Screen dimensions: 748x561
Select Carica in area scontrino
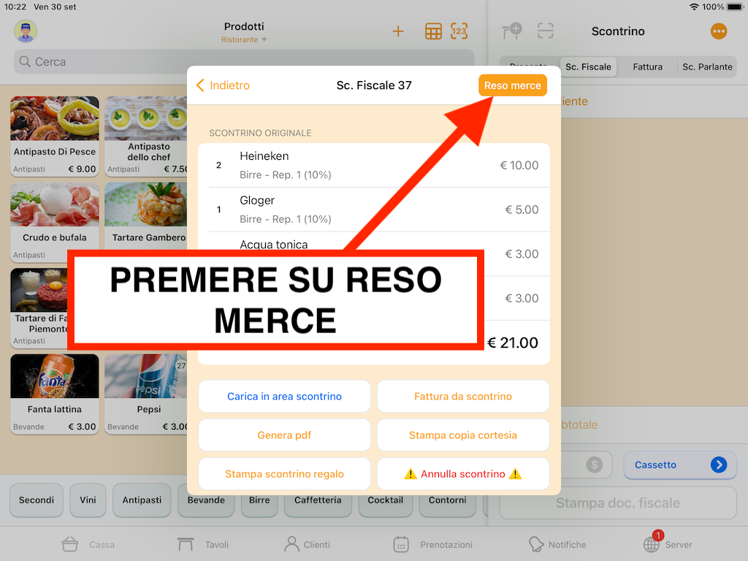284,397
